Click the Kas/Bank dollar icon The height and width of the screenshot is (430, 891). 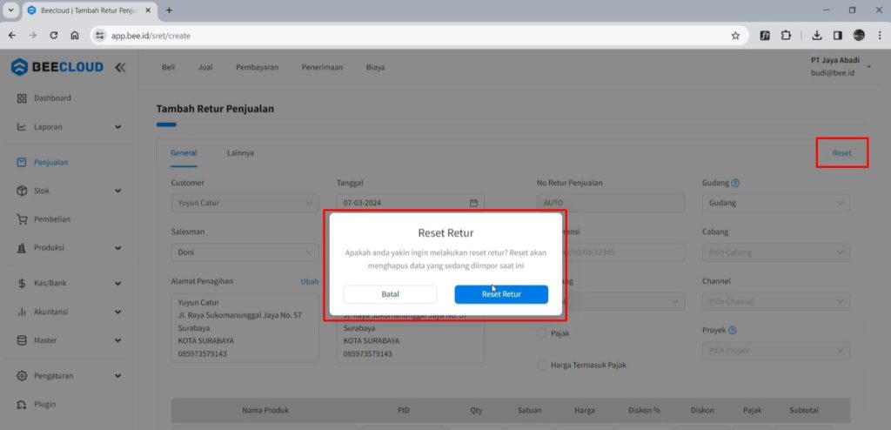point(22,283)
